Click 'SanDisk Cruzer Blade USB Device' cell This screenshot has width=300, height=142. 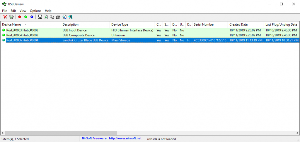[85, 40]
